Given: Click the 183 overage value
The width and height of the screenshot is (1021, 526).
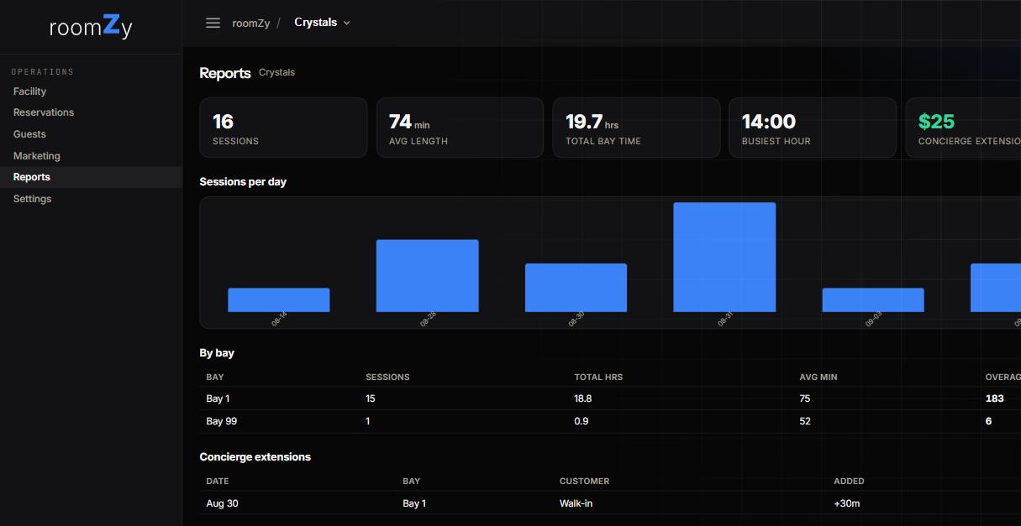Looking at the screenshot, I should 995,398.
